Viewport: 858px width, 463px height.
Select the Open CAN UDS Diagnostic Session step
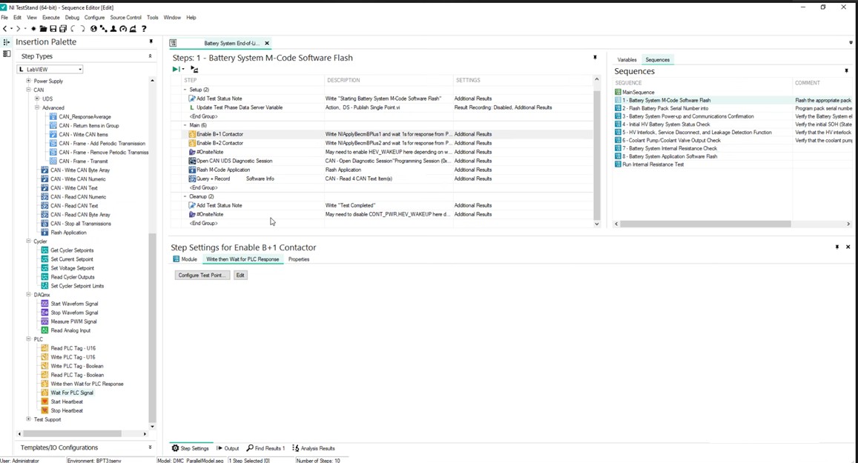point(234,161)
